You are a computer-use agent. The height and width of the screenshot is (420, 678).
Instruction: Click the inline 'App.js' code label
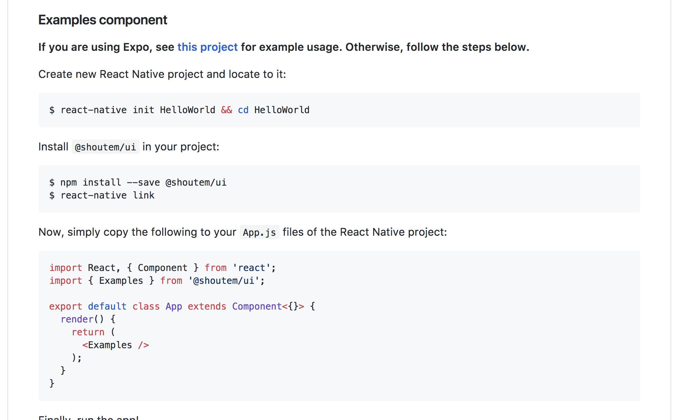(259, 232)
